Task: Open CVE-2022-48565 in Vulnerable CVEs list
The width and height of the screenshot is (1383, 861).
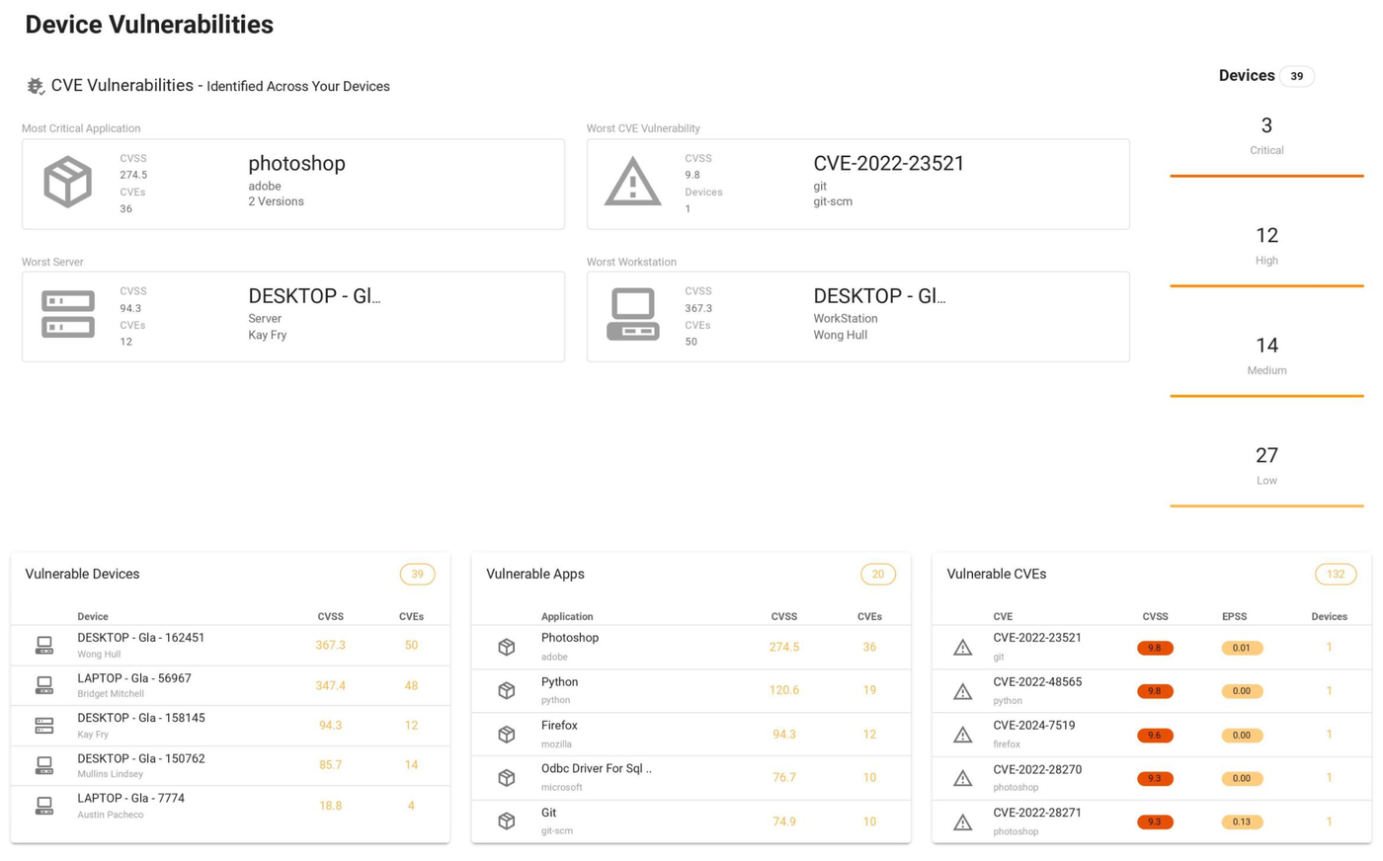Action: click(1151, 690)
